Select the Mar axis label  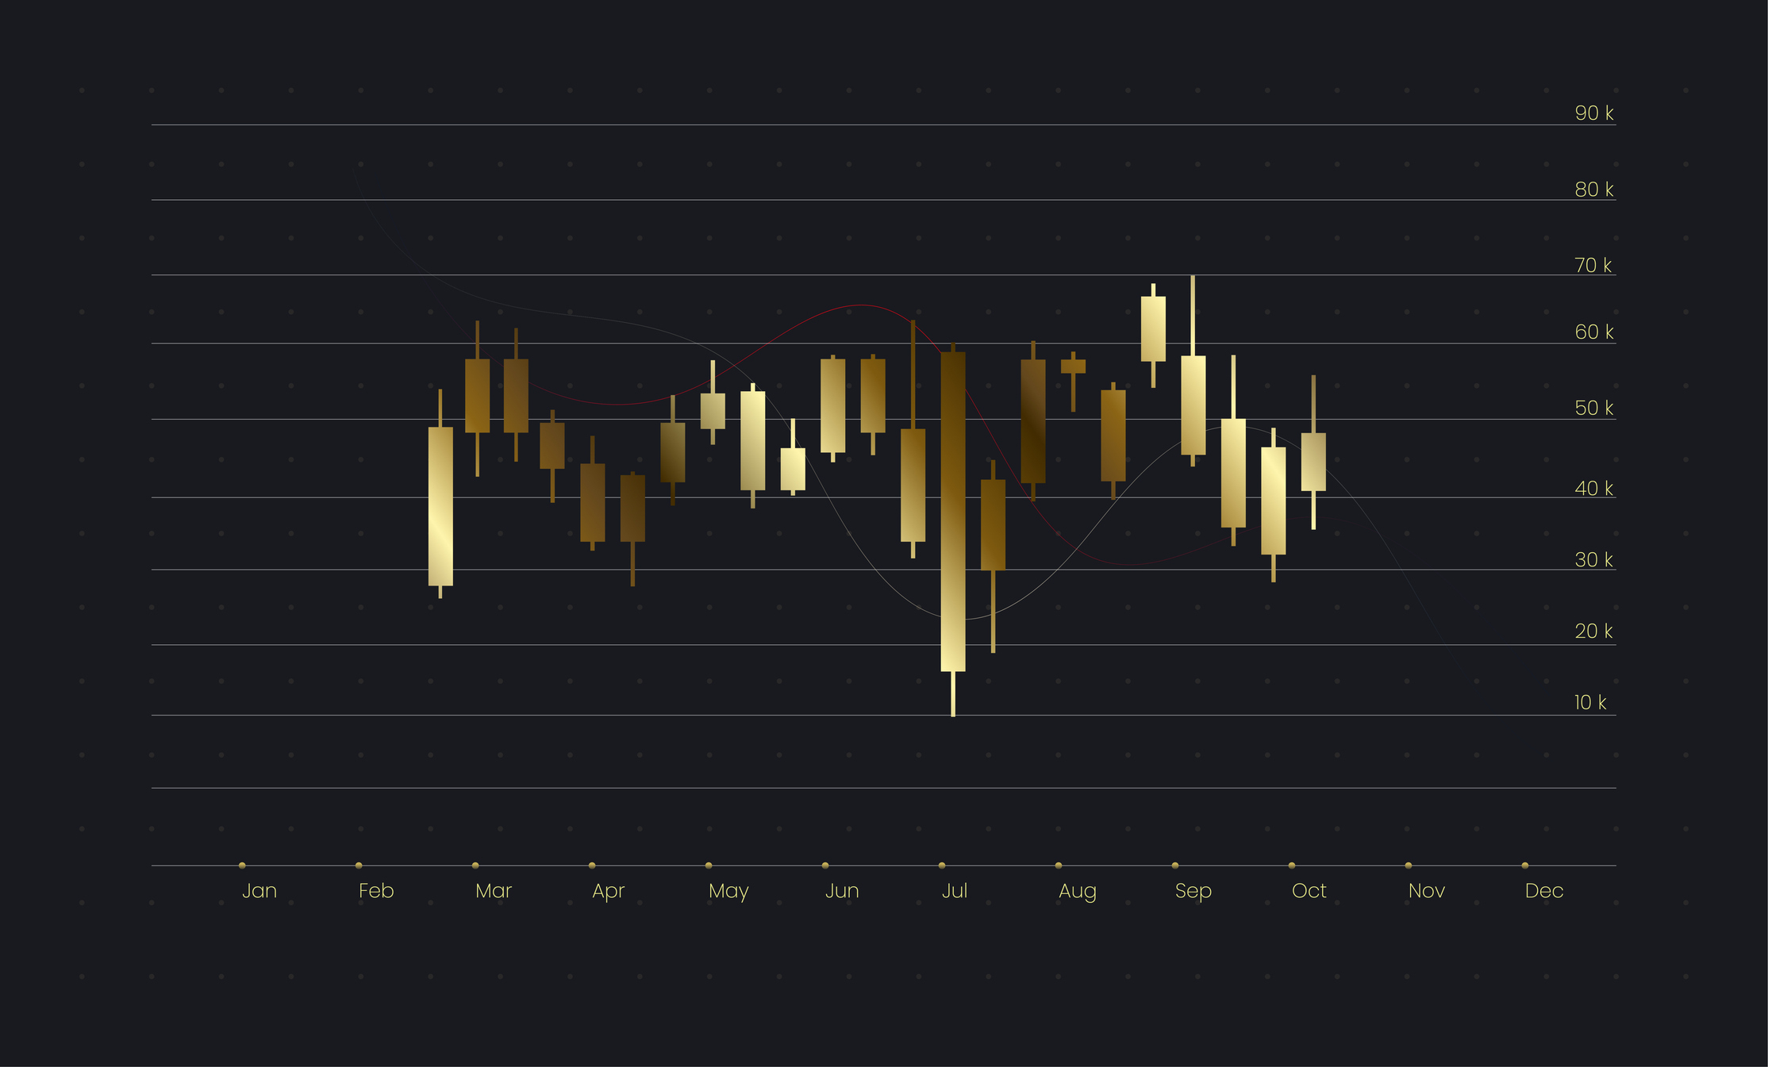493,891
